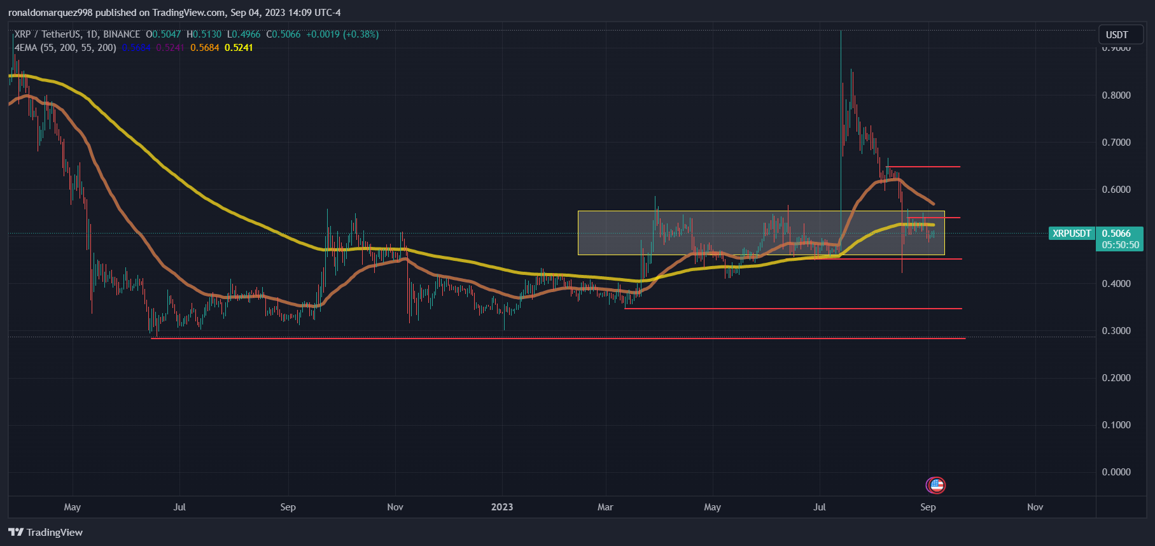Click the 4EMA (55, 200, 55, 200) indicator legend
Screen dimensions: 1155x546
tap(66, 48)
